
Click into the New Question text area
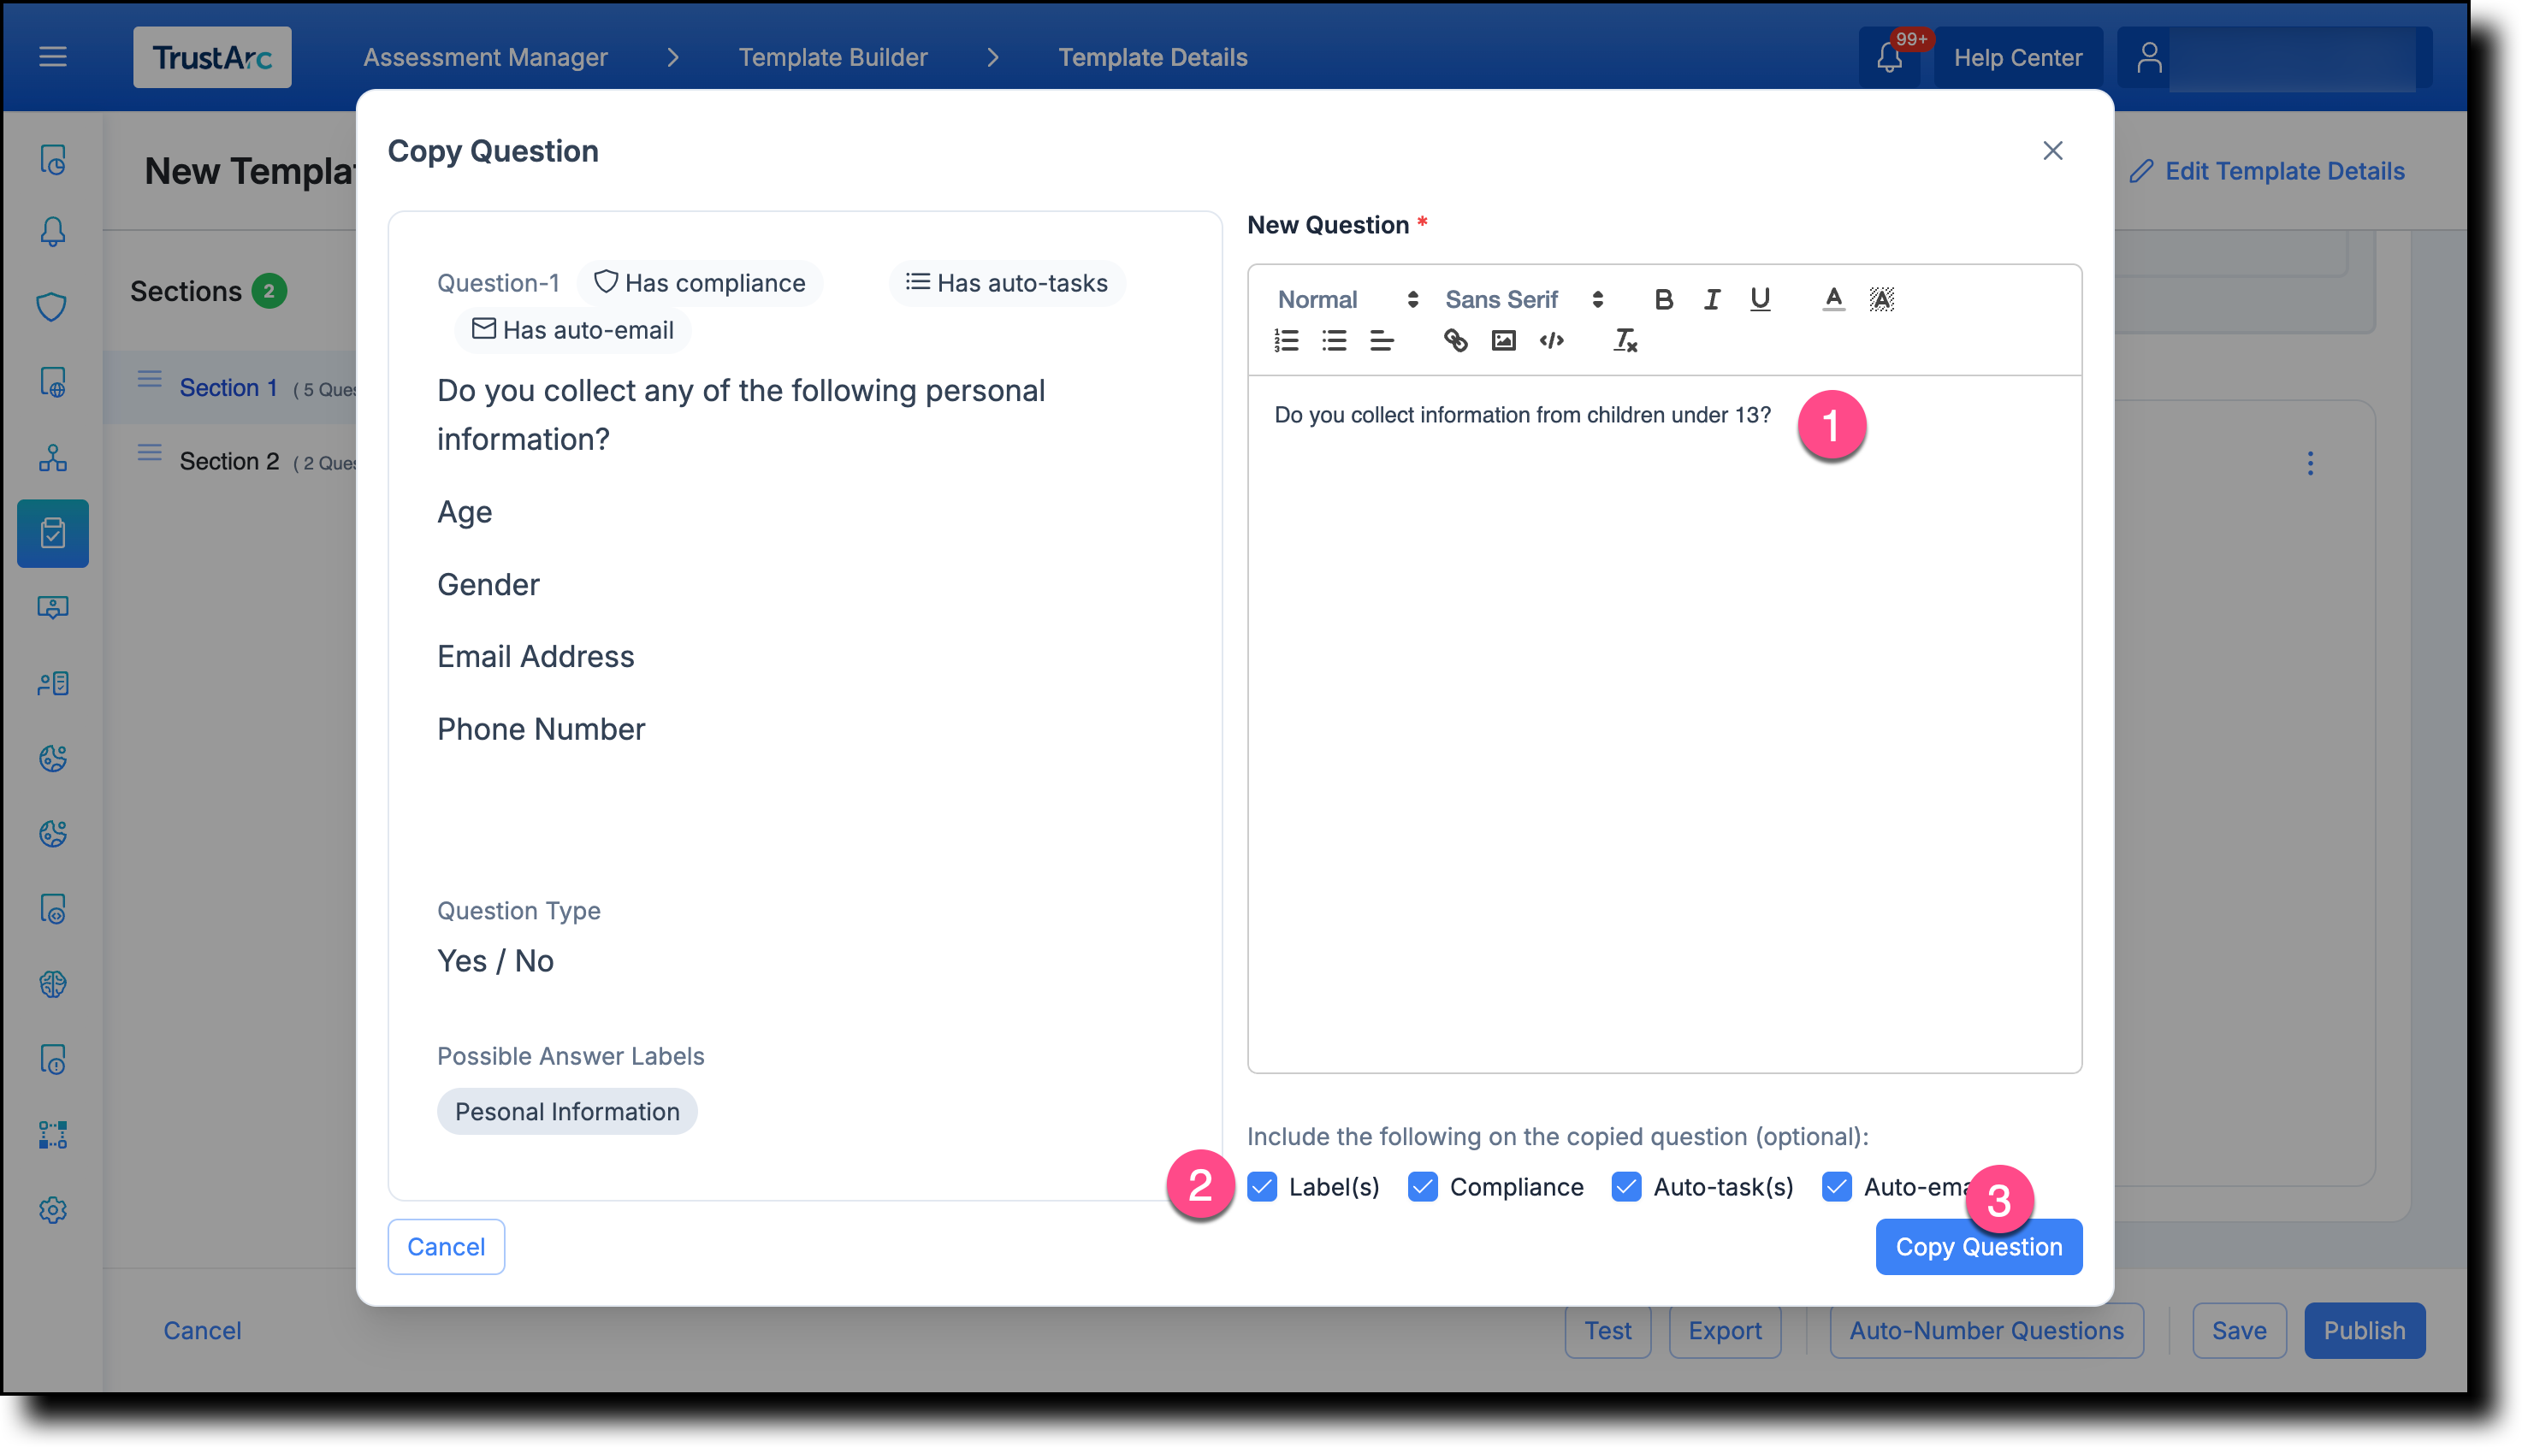(x=1664, y=723)
